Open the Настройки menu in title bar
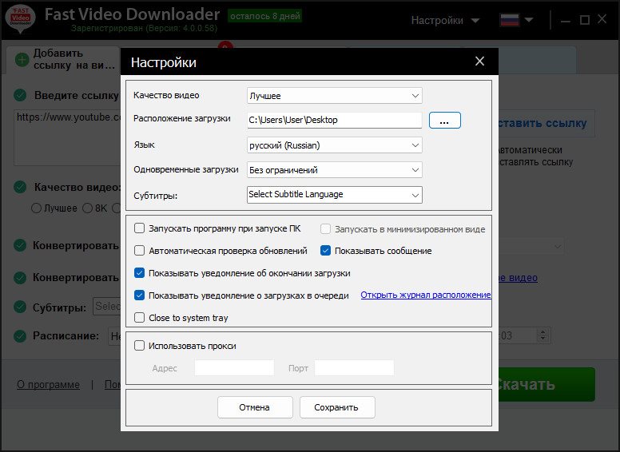620x452 pixels. click(445, 20)
